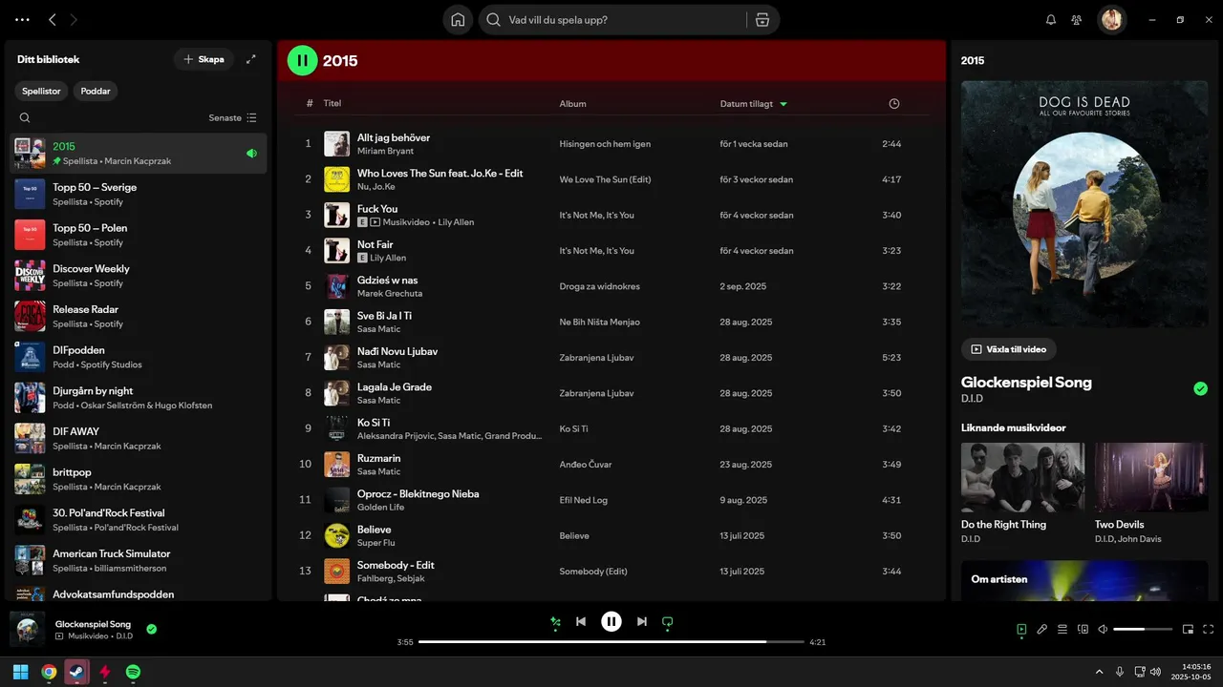Go to the Spotify home page
This screenshot has height=687, width=1223.
(458, 19)
